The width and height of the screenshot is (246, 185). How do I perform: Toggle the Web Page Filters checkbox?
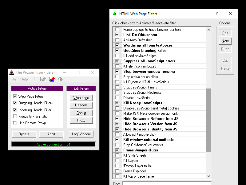pos(15,96)
